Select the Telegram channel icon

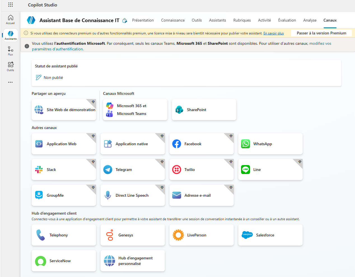point(108,170)
